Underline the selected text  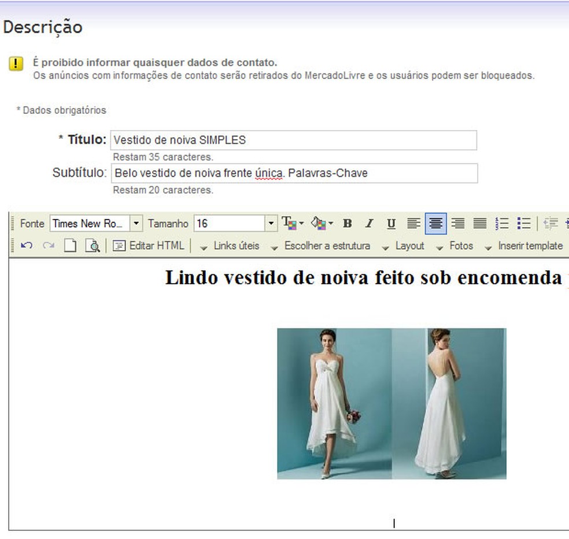coord(391,223)
